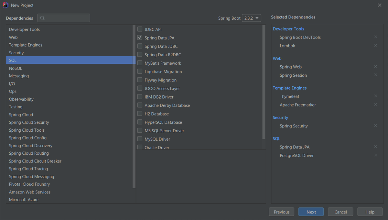Tick the MyBatis Framework checkbox
Viewport: 388px width, 220px height.
[x=140, y=63]
